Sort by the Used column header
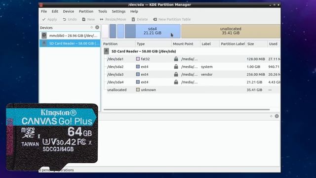The width and height of the screenshot is (316, 178). [274, 44]
